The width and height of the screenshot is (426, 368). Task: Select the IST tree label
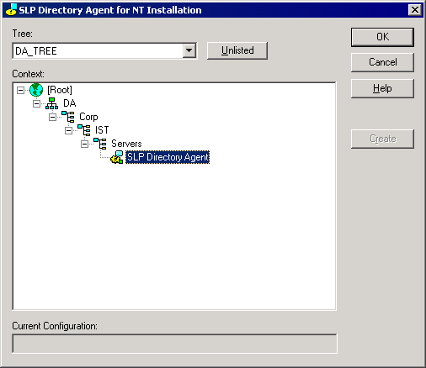(102, 130)
